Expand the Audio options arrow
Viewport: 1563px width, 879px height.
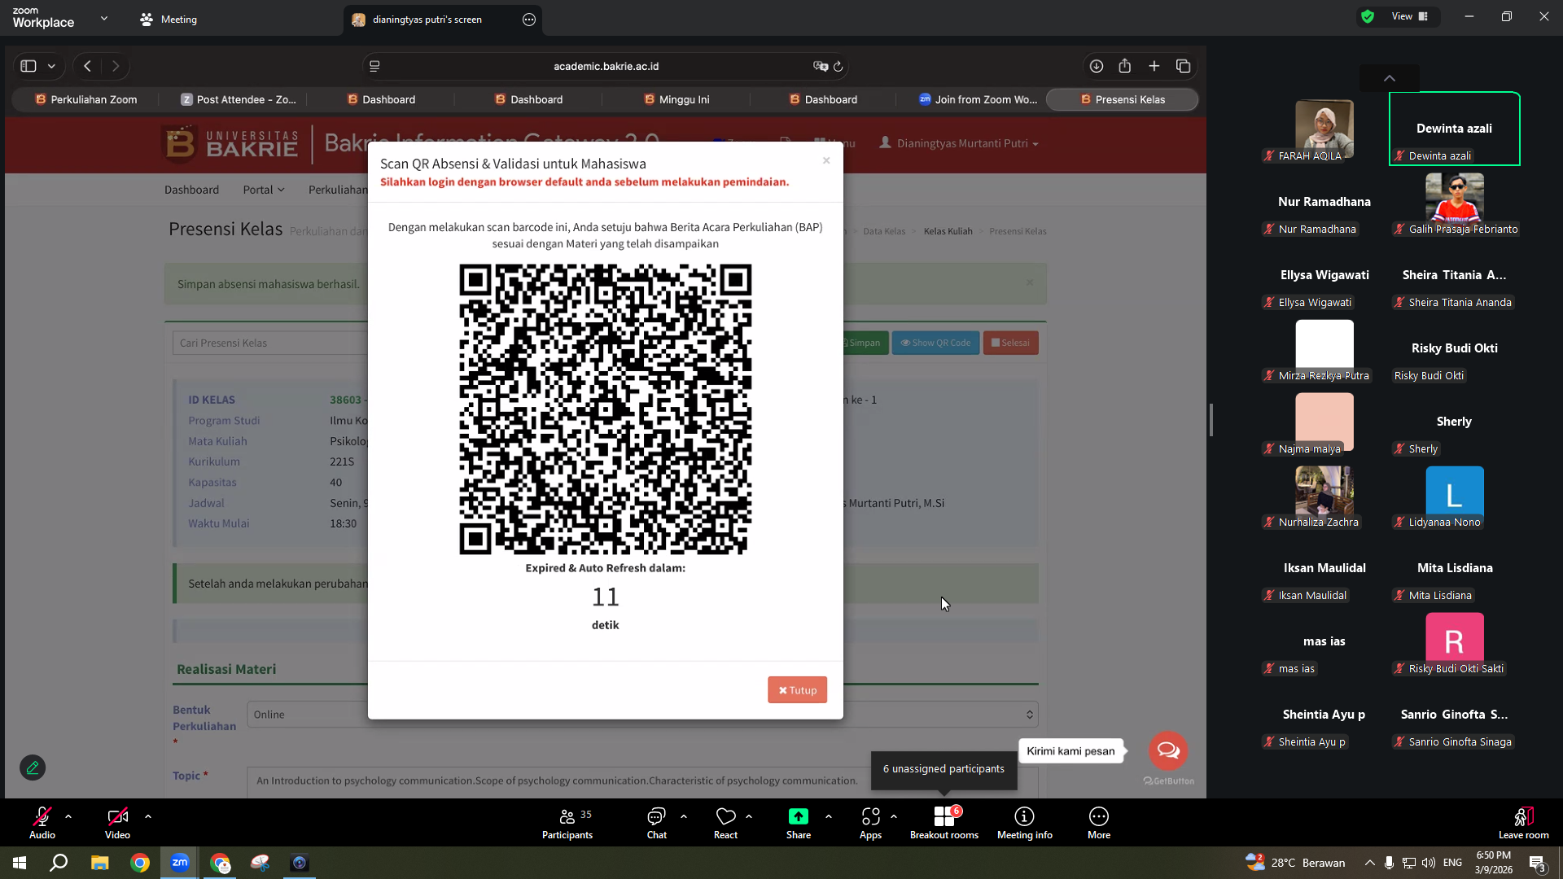pyautogui.click(x=68, y=816)
